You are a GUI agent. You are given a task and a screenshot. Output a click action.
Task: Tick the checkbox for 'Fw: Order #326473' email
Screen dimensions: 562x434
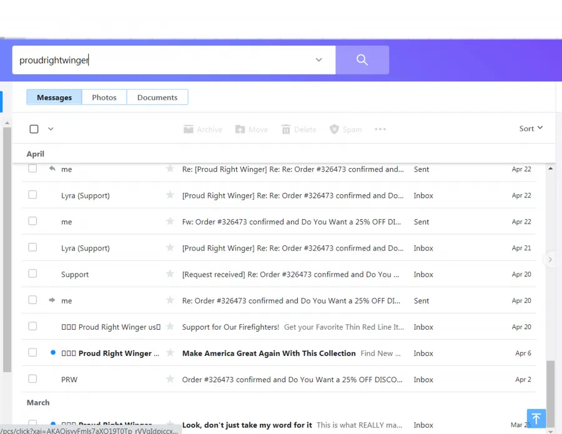[x=32, y=221]
